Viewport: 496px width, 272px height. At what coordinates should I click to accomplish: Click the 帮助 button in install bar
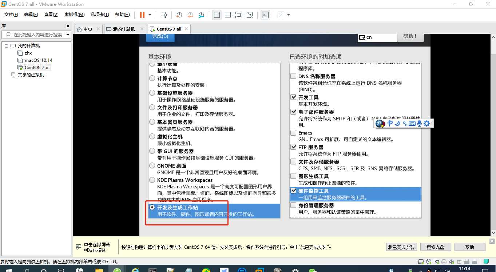[470, 247]
